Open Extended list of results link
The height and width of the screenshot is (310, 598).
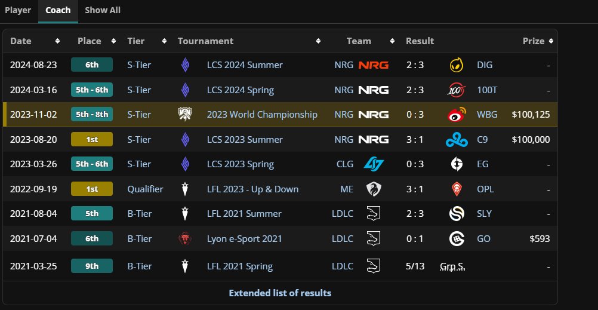[280, 293]
